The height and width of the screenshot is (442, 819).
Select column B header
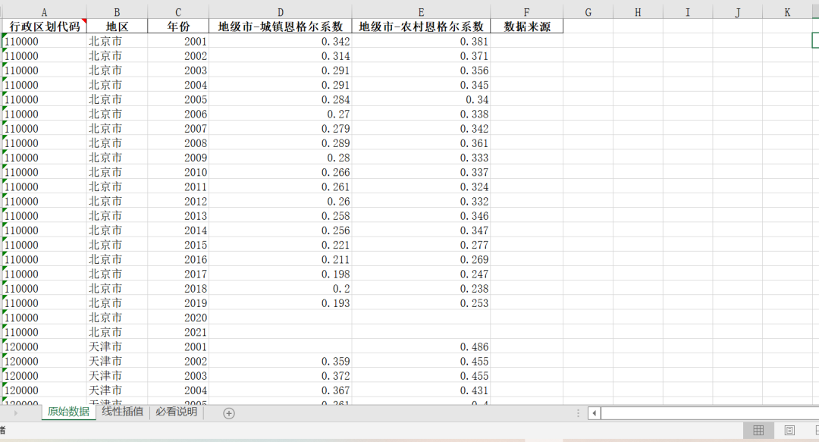117,13
